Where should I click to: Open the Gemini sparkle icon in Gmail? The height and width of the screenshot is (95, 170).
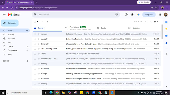click(138, 15)
